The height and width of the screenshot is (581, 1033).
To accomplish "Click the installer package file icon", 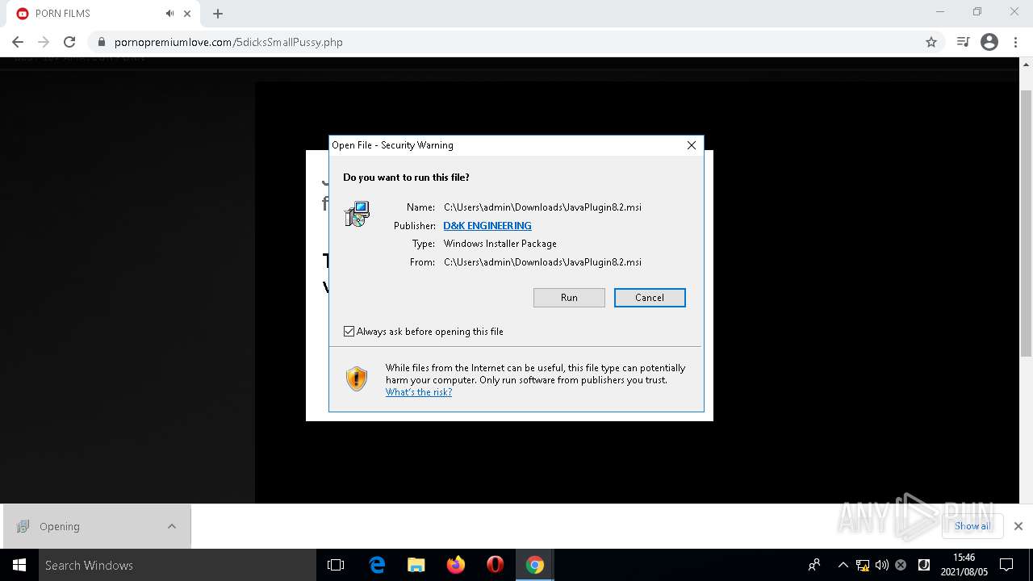I will (x=357, y=214).
